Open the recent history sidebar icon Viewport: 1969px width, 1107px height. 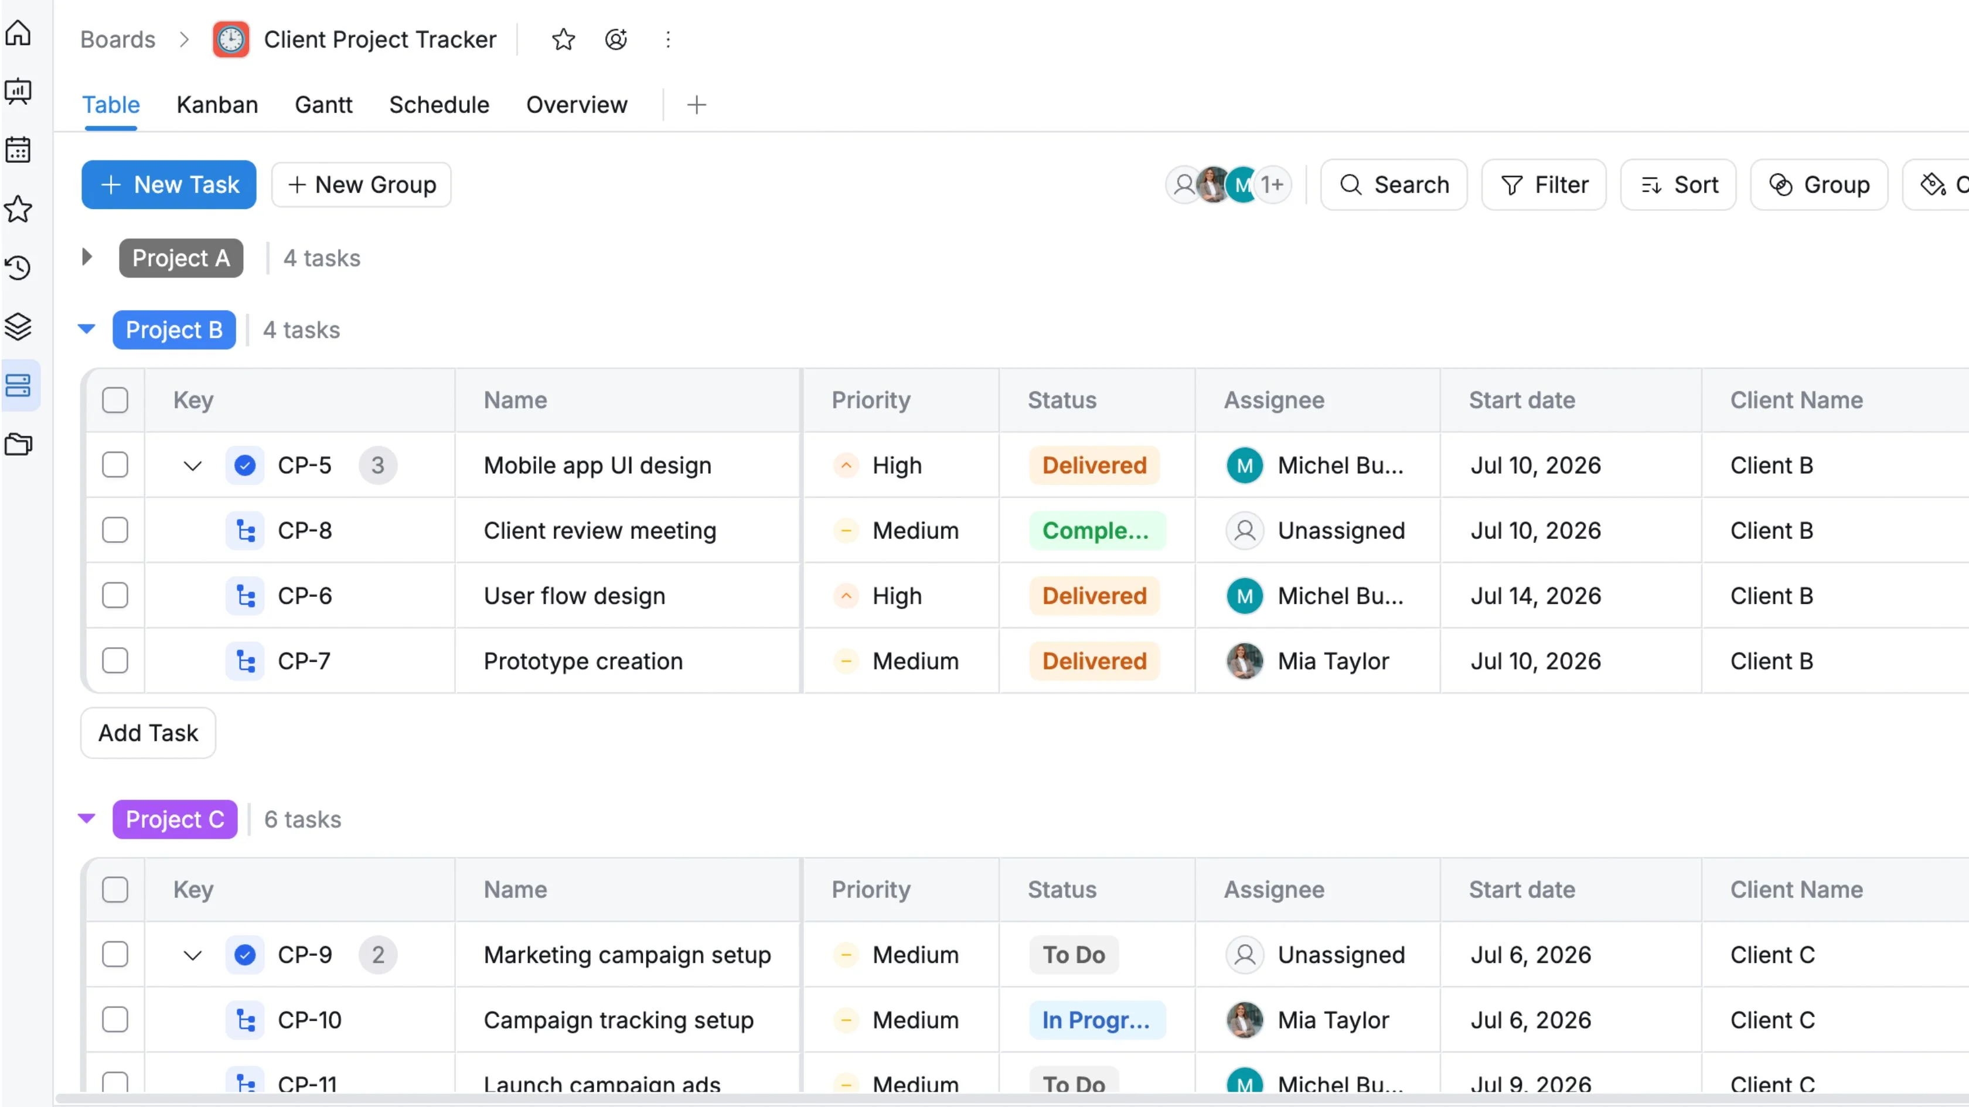click(x=18, y=268)
